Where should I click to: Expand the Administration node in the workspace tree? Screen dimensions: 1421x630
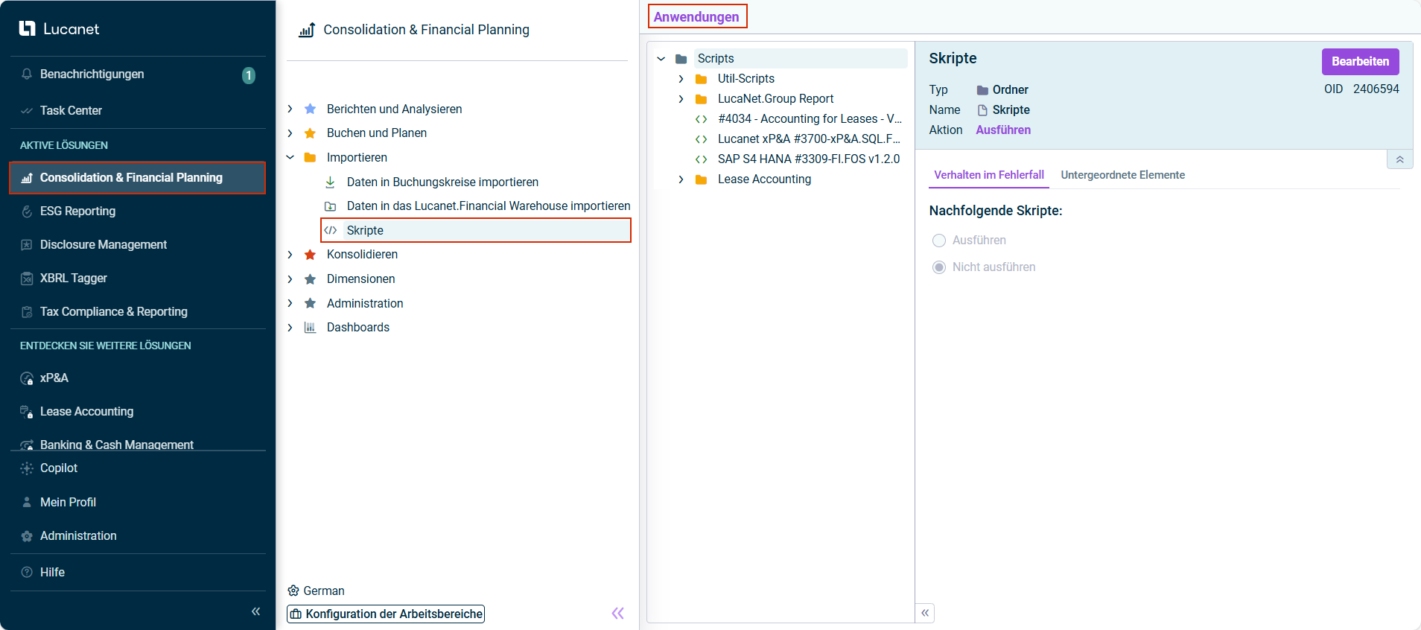(x=290, y=304)
